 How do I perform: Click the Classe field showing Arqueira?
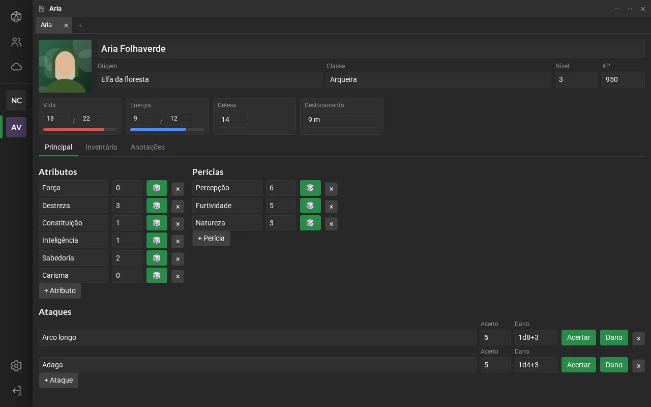pyautogui.click(x=438, y=79)
